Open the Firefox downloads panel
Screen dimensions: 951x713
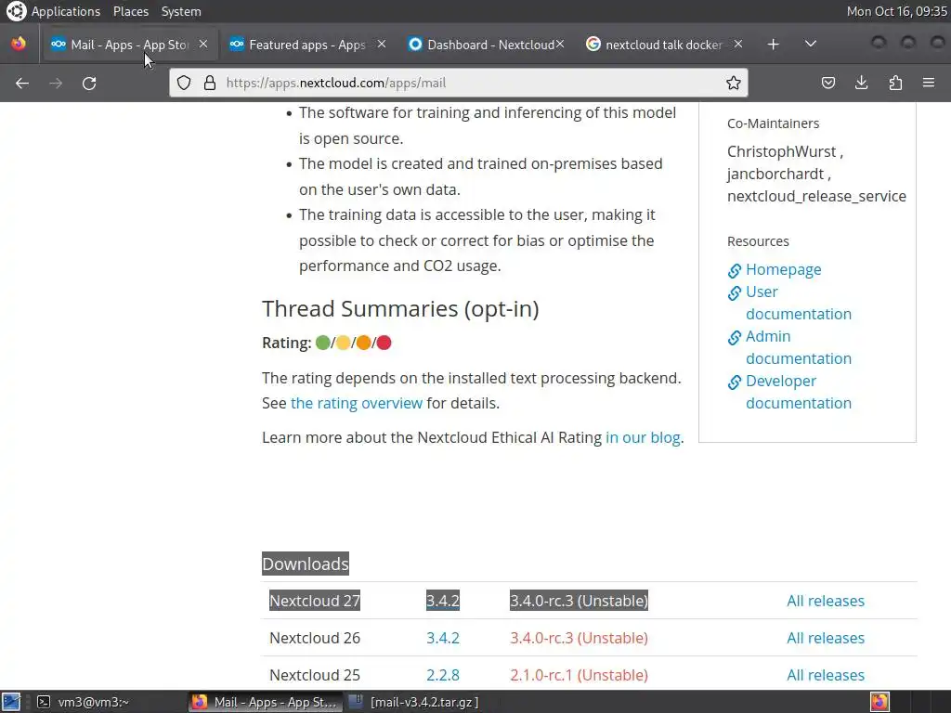(861, 83)
